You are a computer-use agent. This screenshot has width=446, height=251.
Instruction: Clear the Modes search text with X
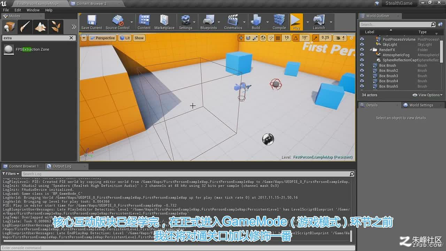[x=71, y=38]
